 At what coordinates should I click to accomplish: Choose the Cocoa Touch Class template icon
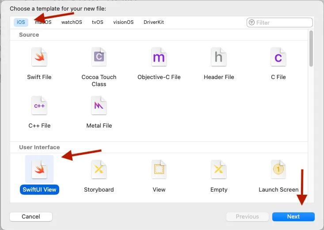tap(99, 57)
